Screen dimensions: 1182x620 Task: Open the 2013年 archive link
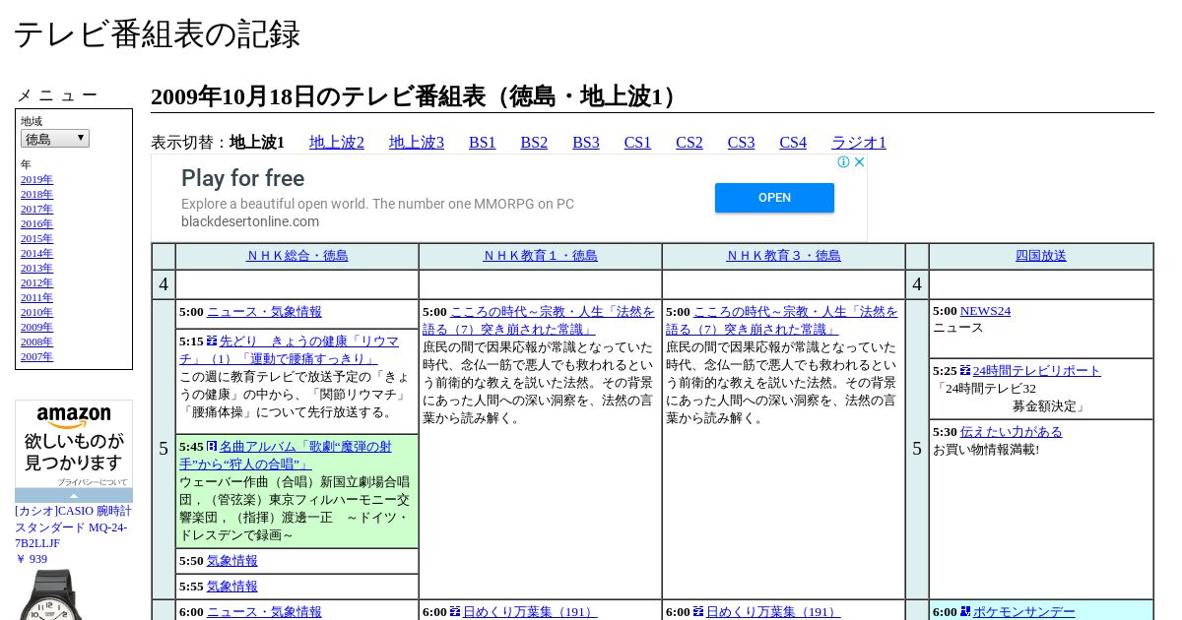pyautogui.click(x=36, y=269)
